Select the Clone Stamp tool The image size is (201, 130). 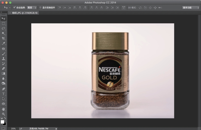(x=4, y=59)
